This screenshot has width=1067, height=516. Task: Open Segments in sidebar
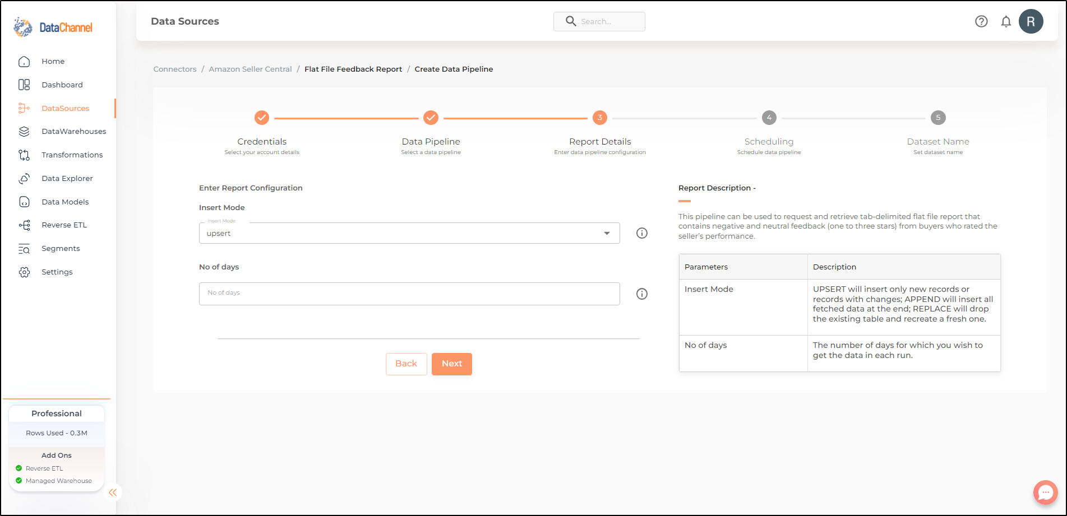point(61,249)
